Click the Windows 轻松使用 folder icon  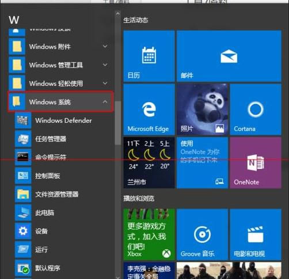17,84
